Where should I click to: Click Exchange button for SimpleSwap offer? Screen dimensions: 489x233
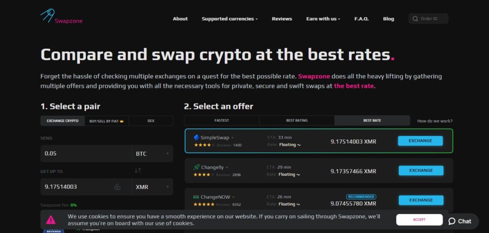[420, 141]
